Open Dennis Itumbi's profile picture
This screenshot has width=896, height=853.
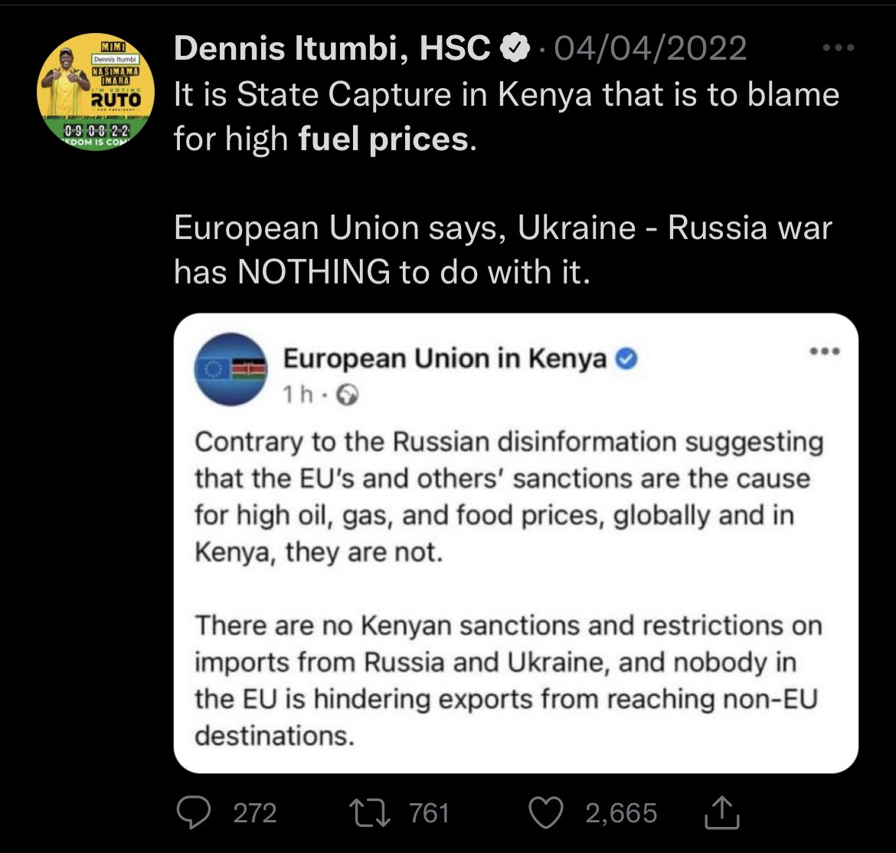pos(96,92)
